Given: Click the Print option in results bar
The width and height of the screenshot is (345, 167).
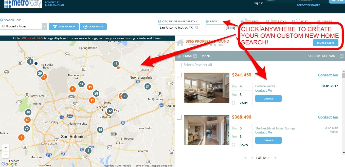Looking at the screenshot, I should coord(206,56).
